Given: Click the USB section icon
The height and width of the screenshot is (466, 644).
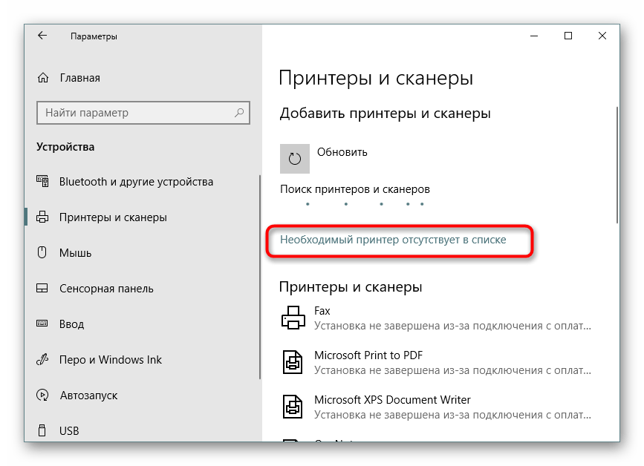Looking at the screenshot, I should (x=41, y=430).
